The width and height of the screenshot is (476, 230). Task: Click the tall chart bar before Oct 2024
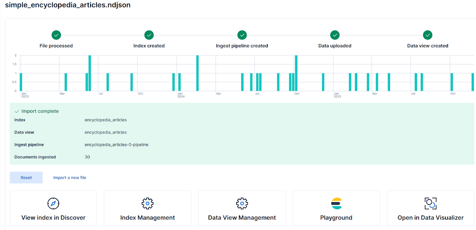point(296,73)
